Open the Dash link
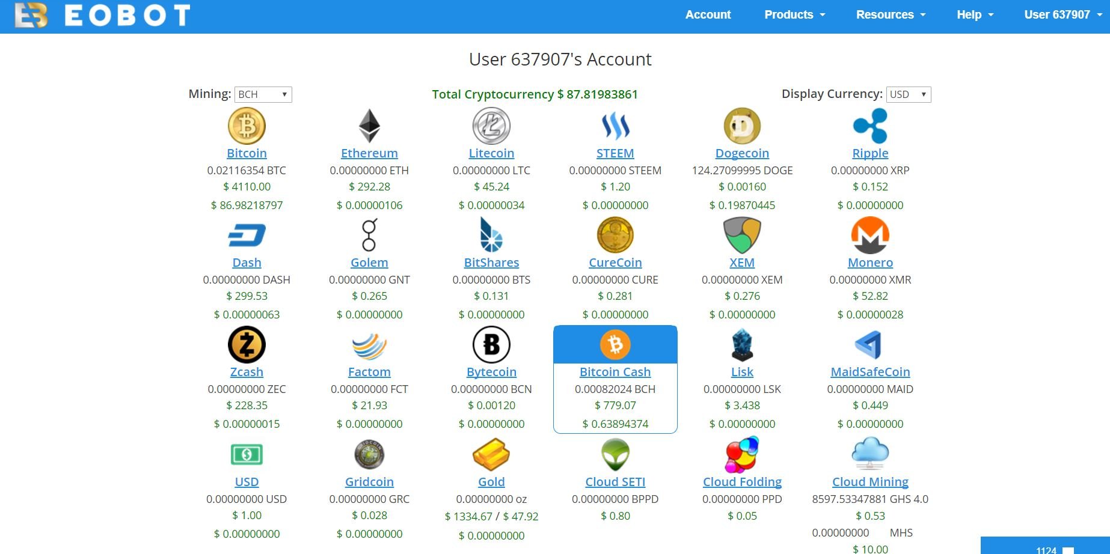Image resolution: width=1110 pixels, height=554 pixels. coord(247,263)
